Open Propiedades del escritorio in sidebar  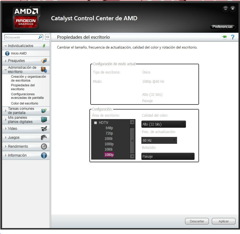coord(23,87)
